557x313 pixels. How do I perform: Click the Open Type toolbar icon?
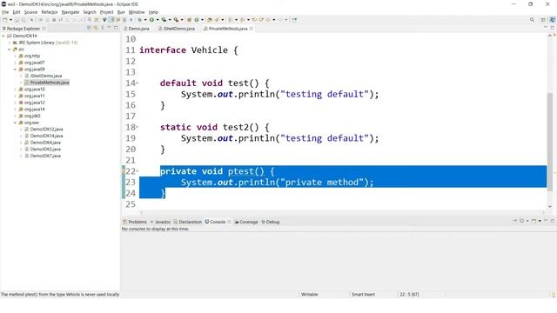click(210, 20)
